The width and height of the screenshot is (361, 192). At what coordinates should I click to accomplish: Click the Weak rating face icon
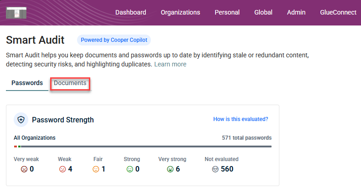[62, 169]
